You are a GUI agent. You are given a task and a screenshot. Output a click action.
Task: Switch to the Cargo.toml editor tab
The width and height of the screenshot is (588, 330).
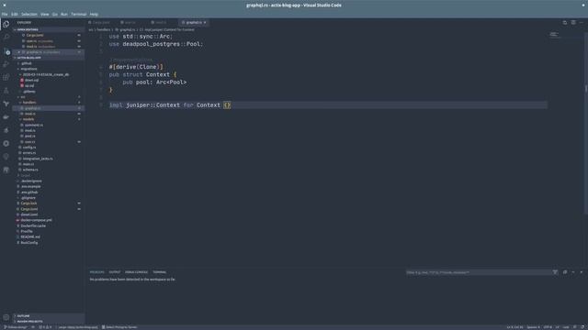[x=100, y=22]
